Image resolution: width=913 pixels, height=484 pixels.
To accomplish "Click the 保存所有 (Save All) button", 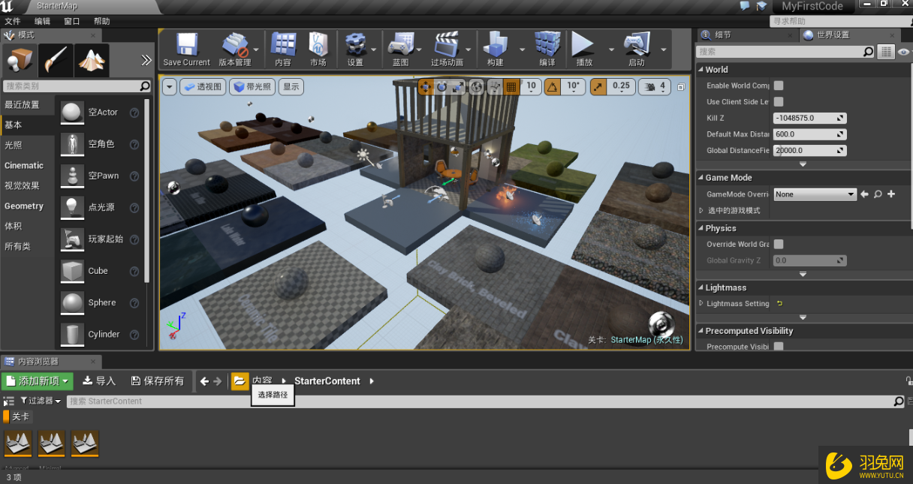I will pos(158,380).
